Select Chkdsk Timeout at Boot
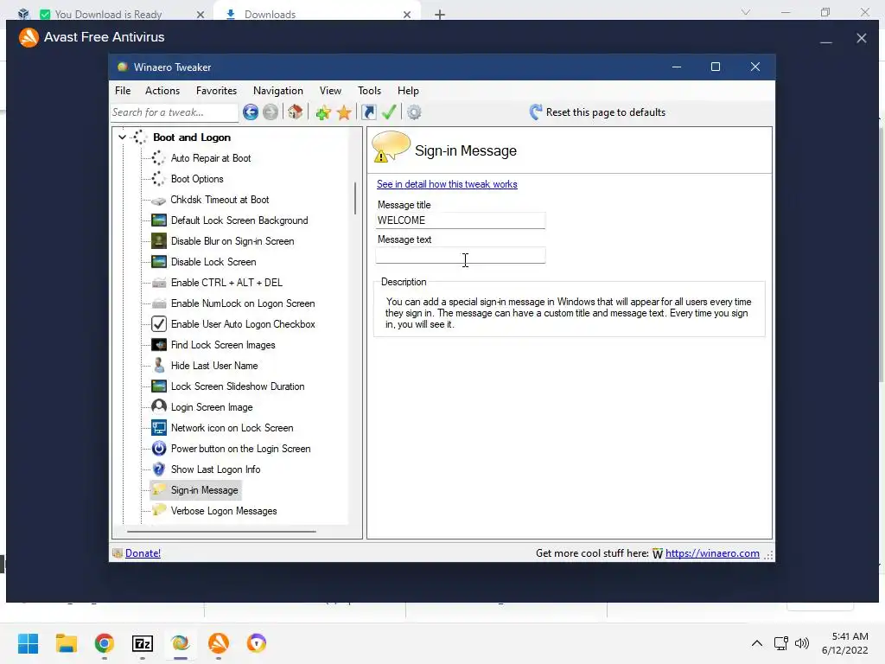The width and height of the screenshot is (885, 664). pyautogui.click(x=220, y=200)
